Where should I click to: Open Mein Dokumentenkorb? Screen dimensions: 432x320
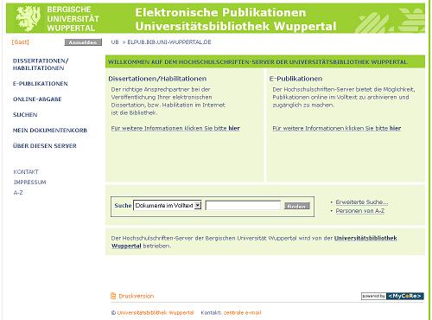pos(50,131)
